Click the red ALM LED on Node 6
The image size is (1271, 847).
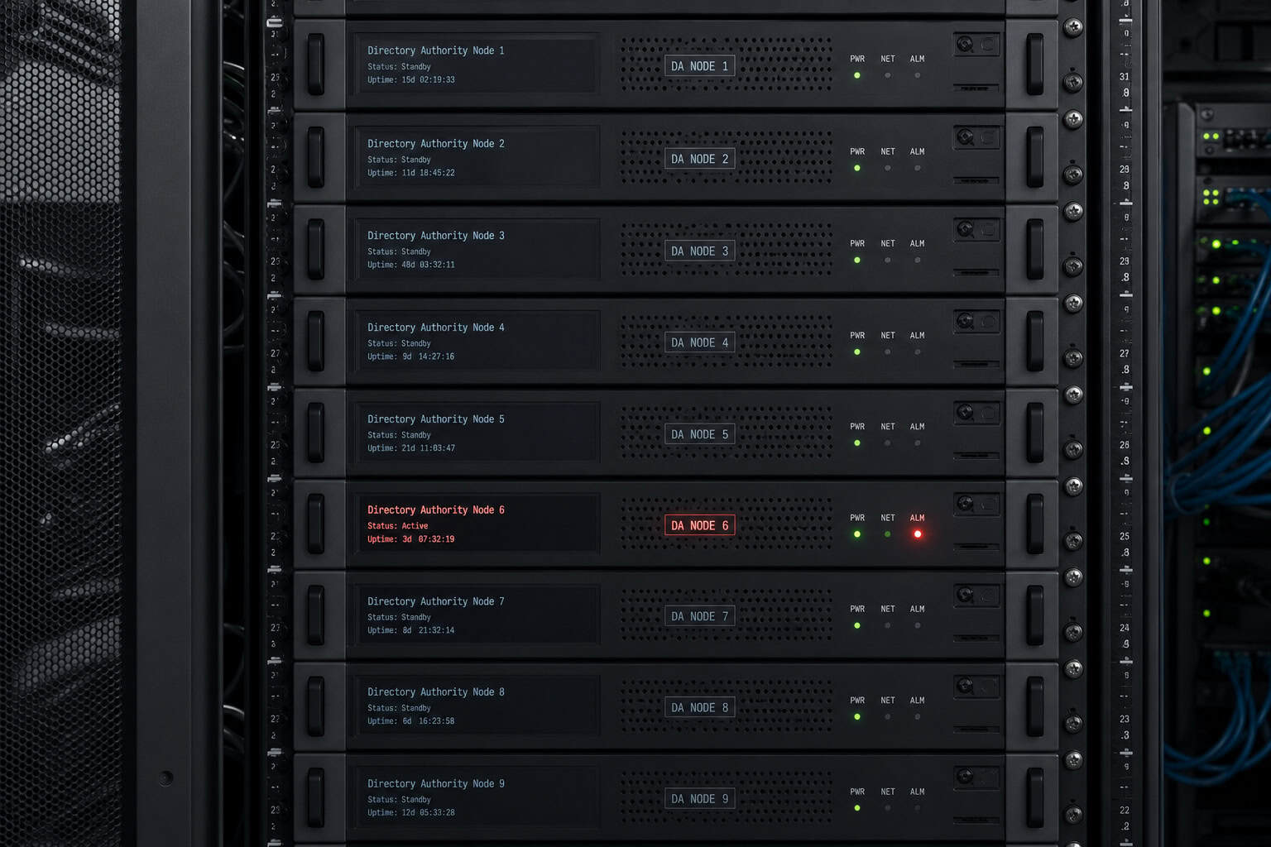point(918,534)
